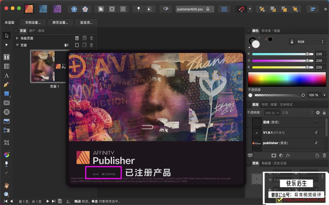Collapse the 页面 section
The height and width of the screenshot is (205, 329).
(x=17, y=45)
